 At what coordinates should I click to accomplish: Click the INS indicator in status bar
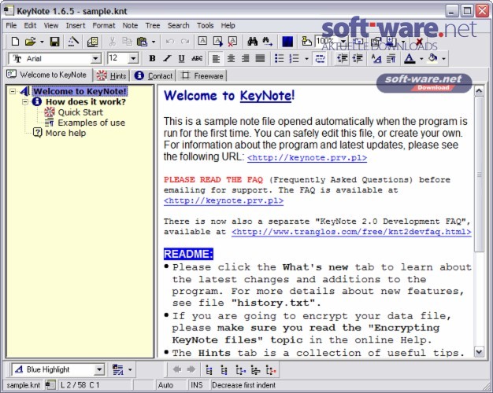point(197,385)
